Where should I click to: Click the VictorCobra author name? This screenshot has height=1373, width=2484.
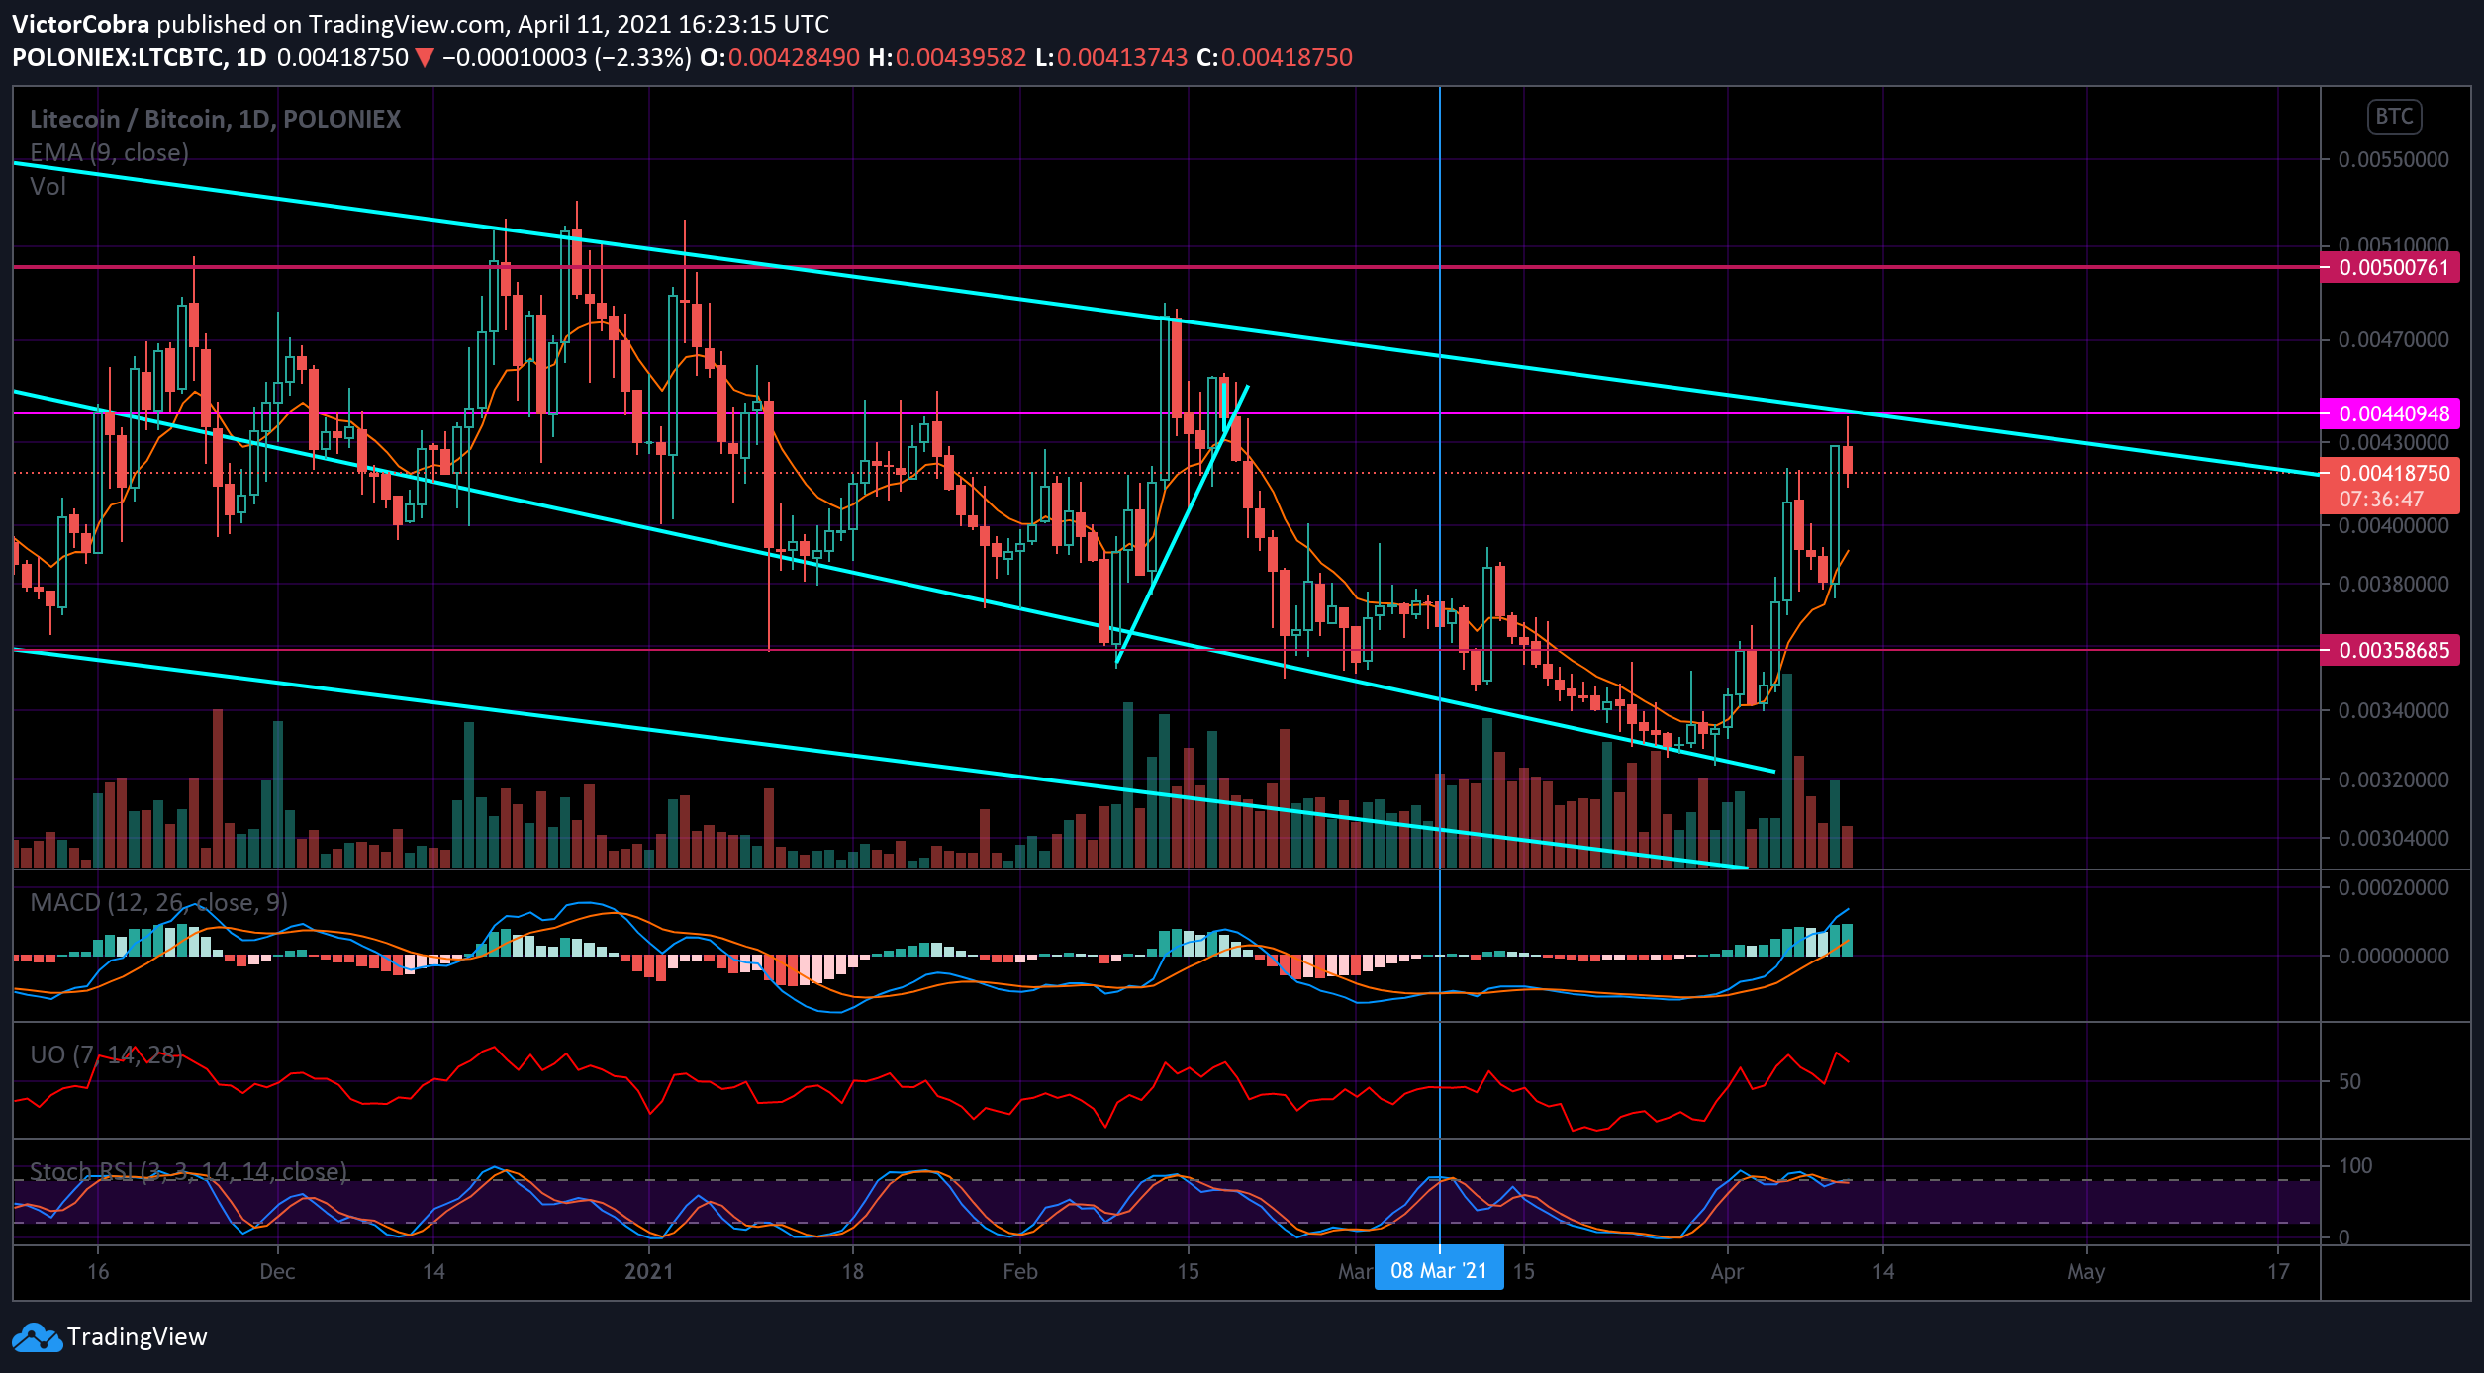(81, 24)
